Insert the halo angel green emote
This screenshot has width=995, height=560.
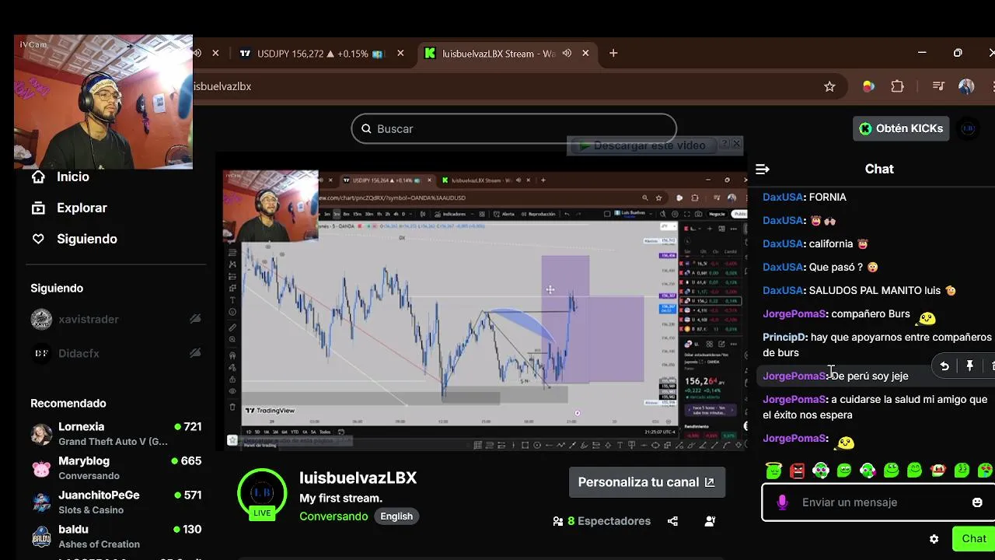tap(773, 470)
